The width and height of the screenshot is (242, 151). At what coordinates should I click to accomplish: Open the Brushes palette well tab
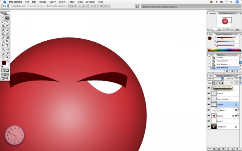(146, 6)
